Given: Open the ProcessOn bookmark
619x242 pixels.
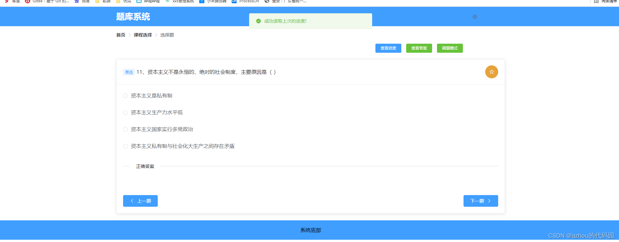Looking at the screenshot, I should [x=245, y=1].
